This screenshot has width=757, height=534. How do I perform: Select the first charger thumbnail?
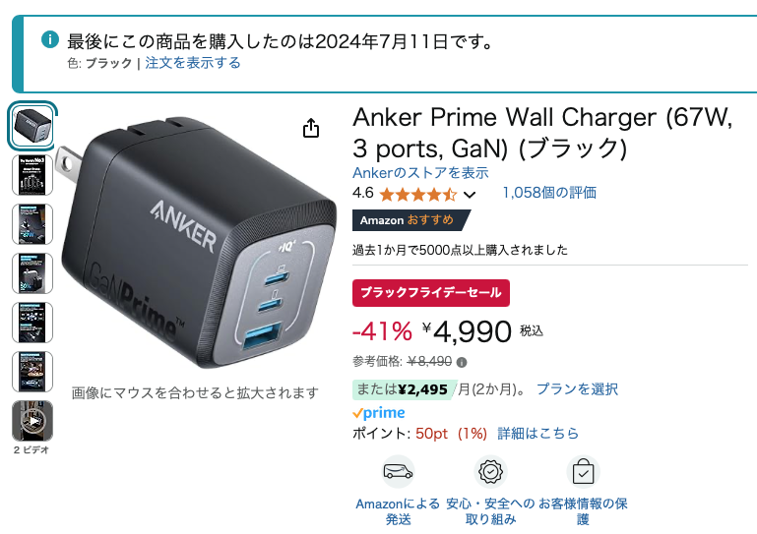(x=32, y=126)
